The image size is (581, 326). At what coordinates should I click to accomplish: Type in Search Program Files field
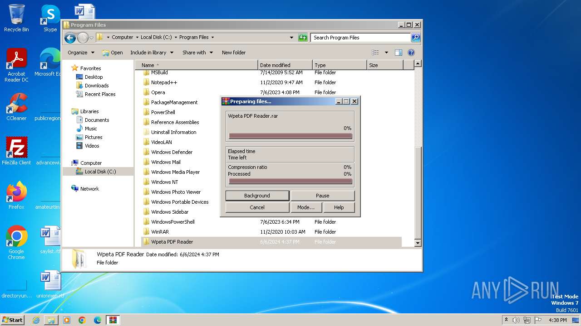point(361,38)
